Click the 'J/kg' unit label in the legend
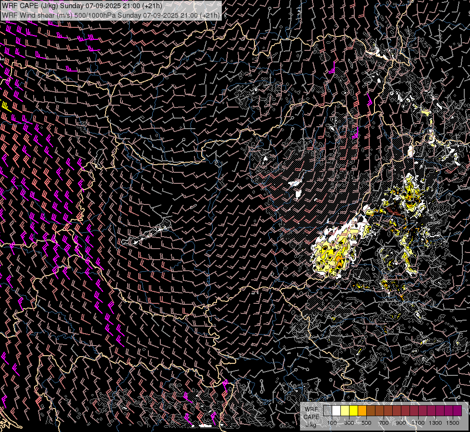470x432 pixels. [311, 425]
